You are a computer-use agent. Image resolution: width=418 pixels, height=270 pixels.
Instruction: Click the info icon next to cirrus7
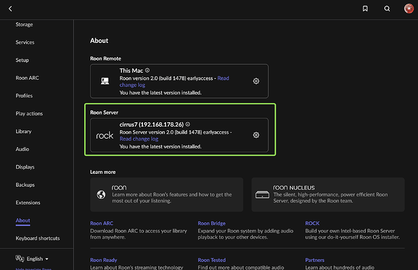coord(188,124)
